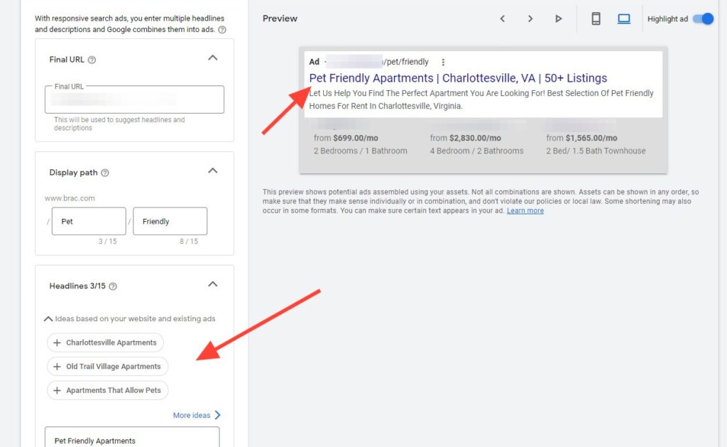Switch preview to desktop view

tap(624, 18)
